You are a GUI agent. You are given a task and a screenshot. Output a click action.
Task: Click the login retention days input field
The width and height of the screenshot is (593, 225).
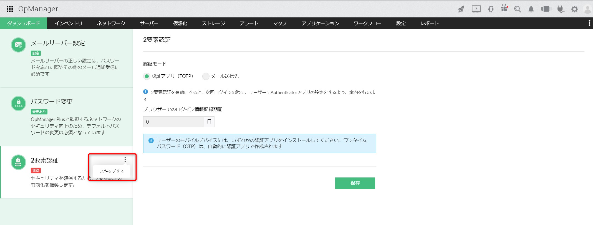pos(174,122)
